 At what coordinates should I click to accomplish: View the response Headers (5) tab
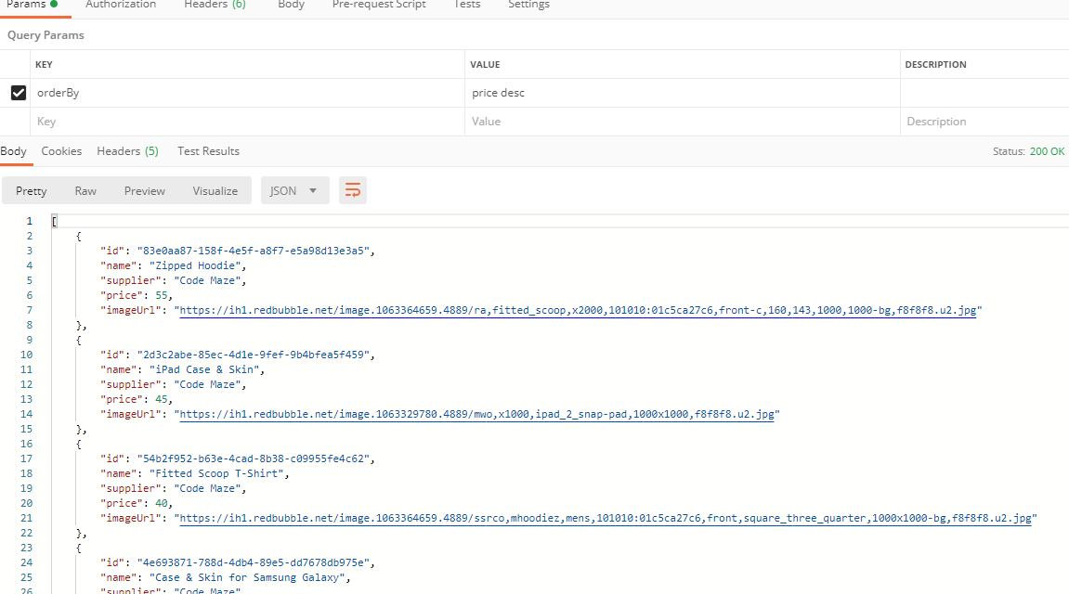click(x=127, y=151)
